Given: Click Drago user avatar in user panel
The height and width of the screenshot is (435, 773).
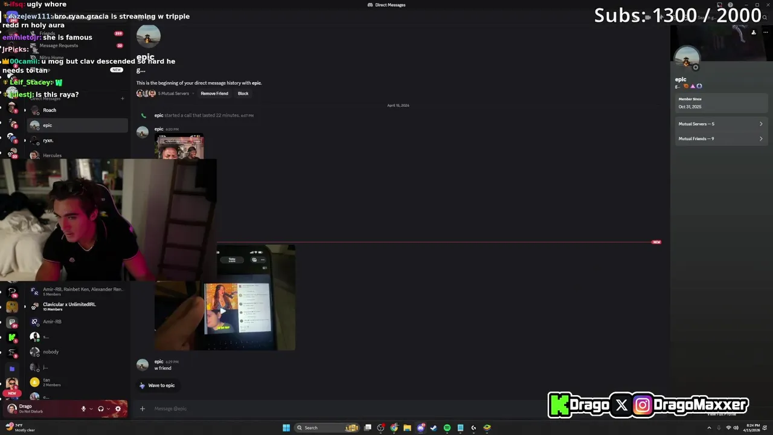Looking at the screenshot, I should point(12,409).
